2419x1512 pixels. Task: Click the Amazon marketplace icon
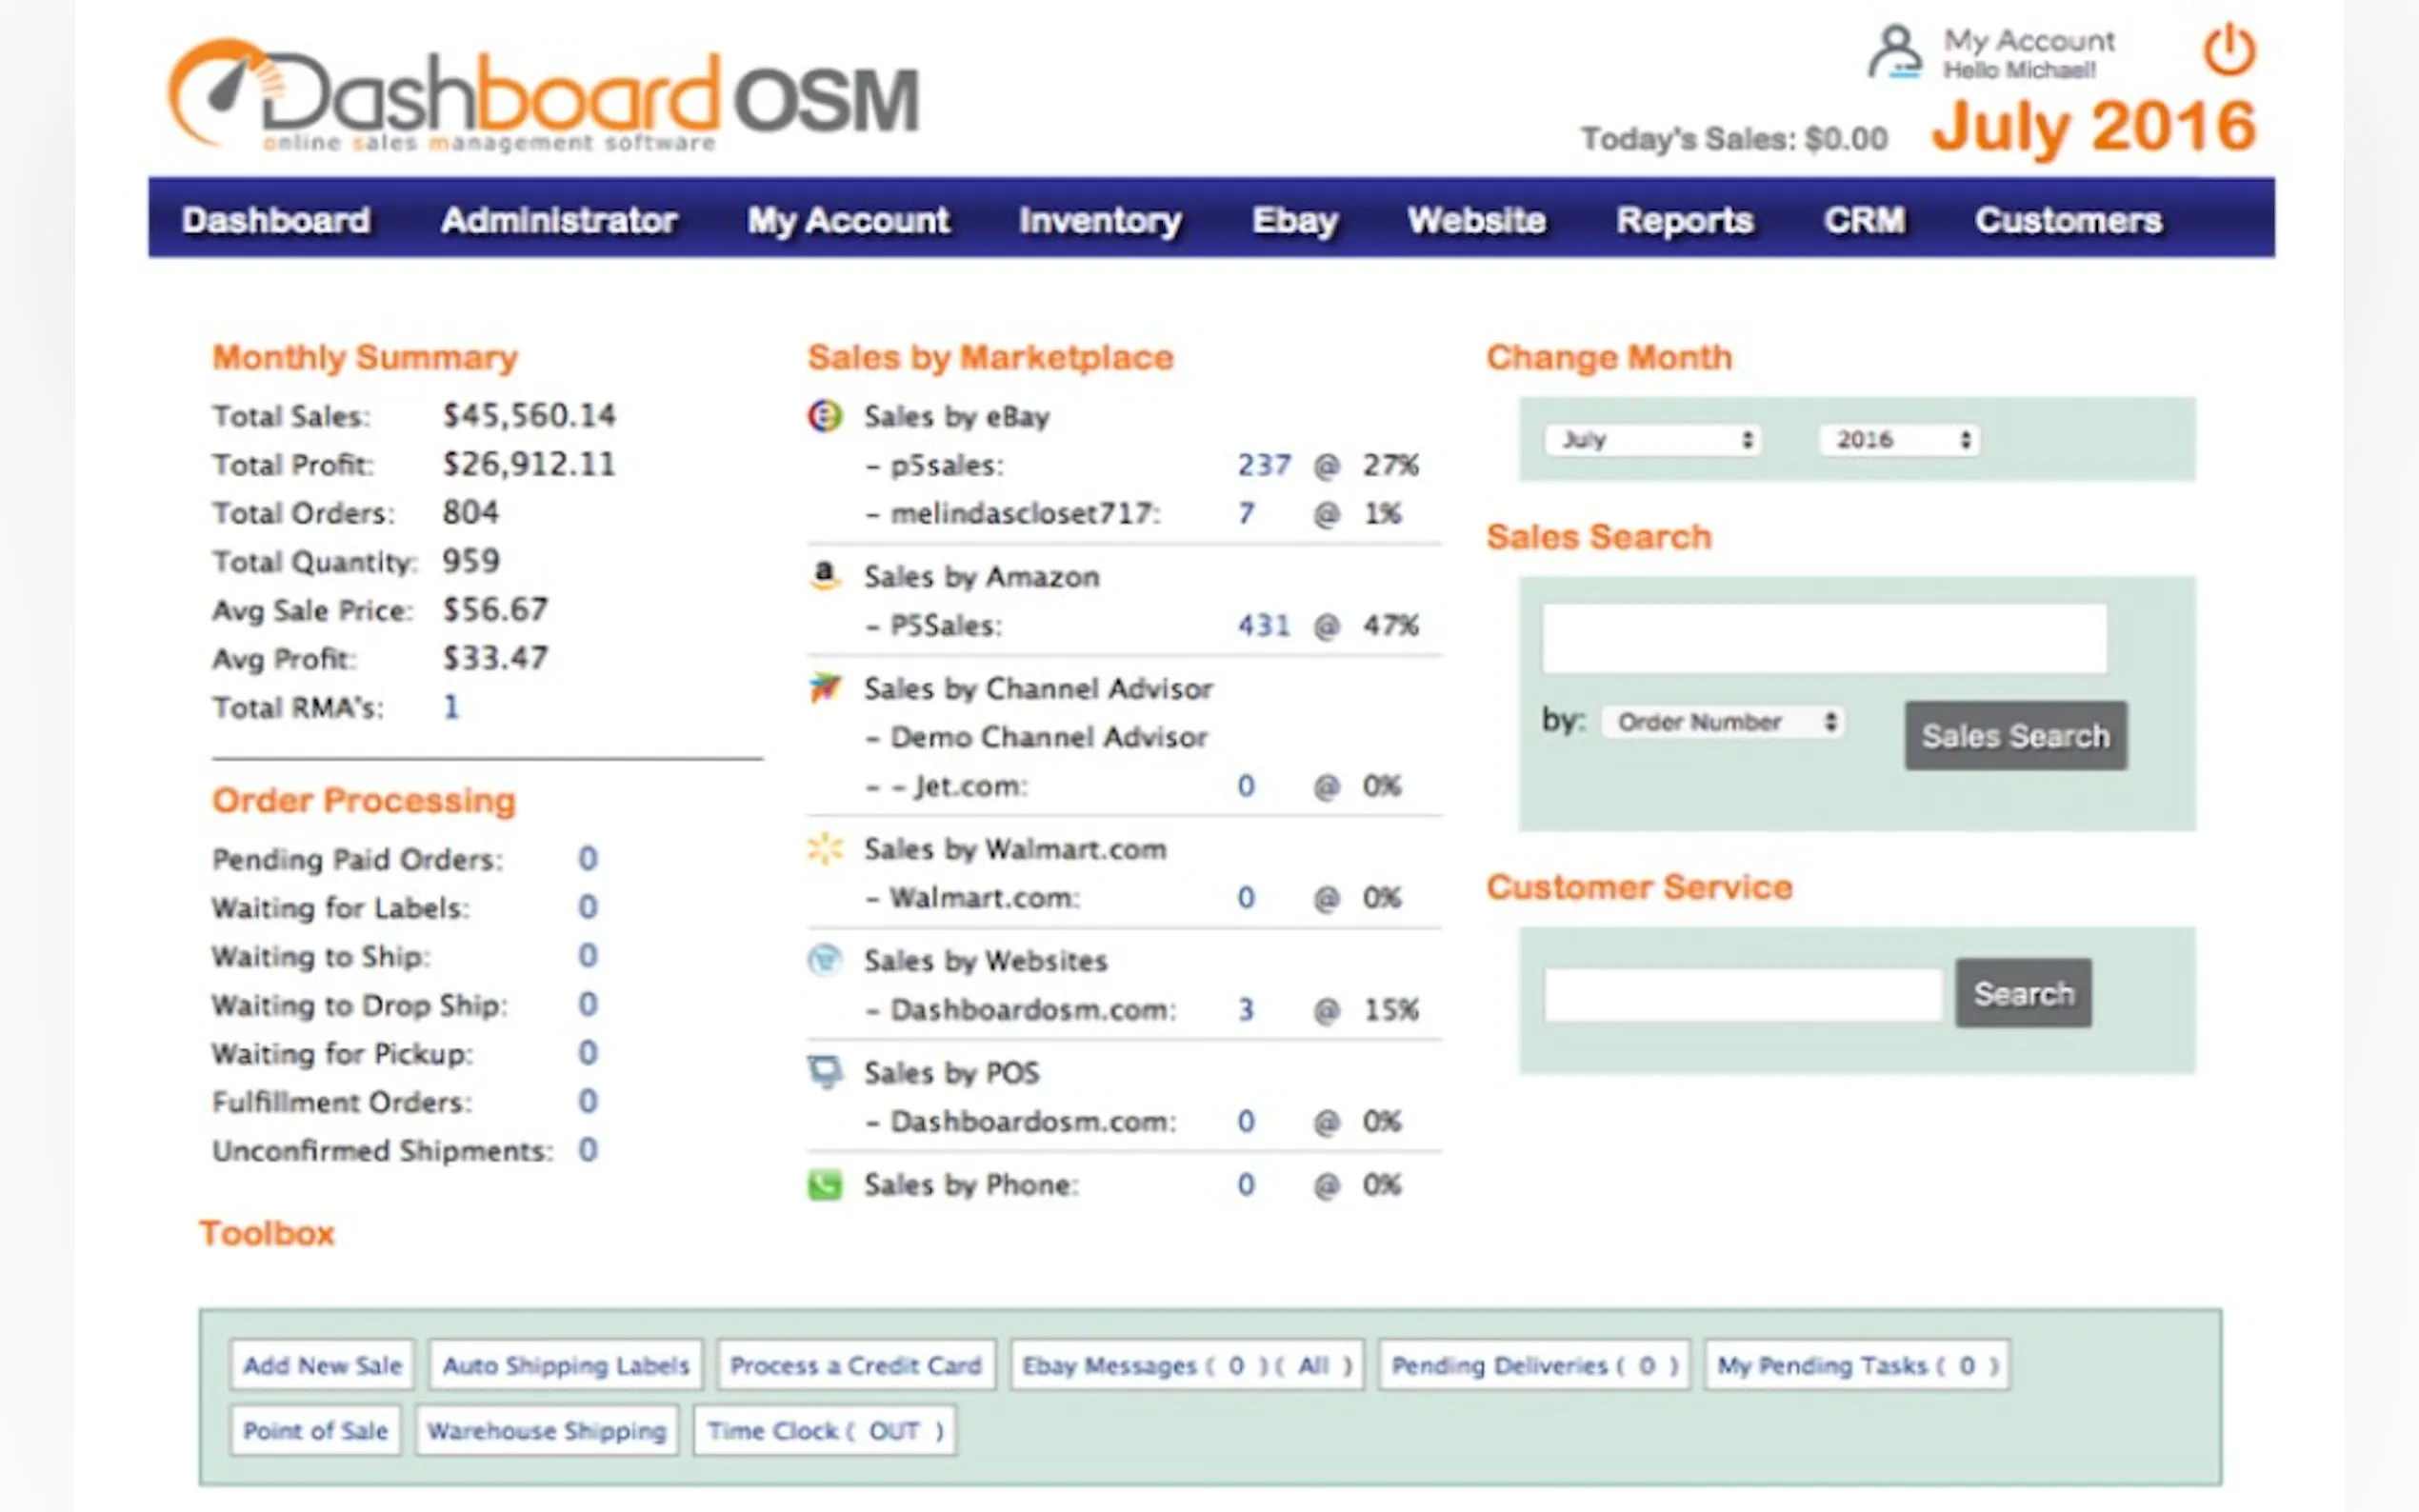point(825,575)
